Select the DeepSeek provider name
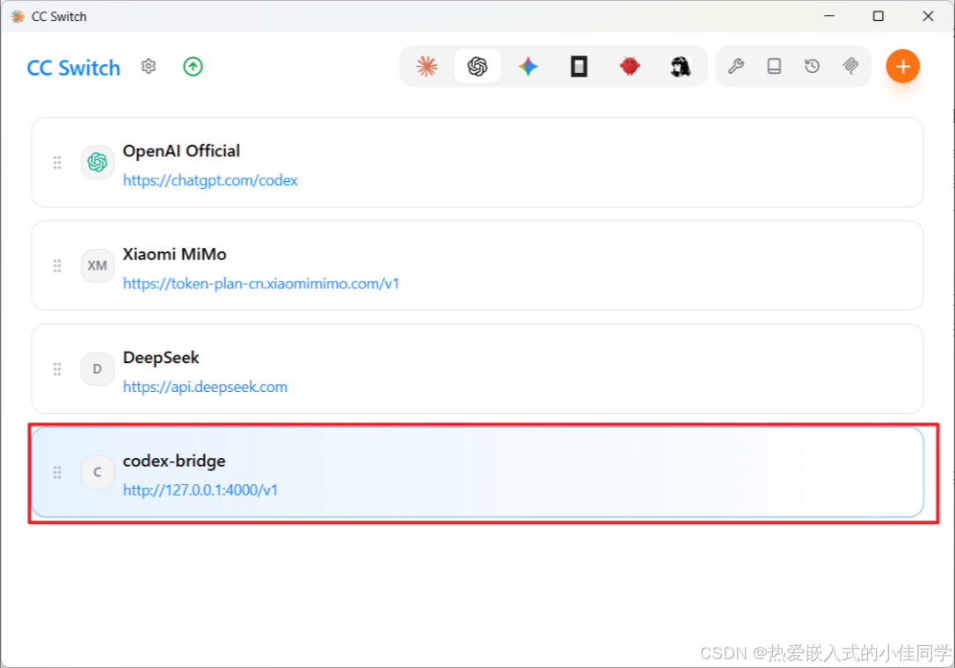The height and width of the screenshot is (668, 955). coord(161,358)
